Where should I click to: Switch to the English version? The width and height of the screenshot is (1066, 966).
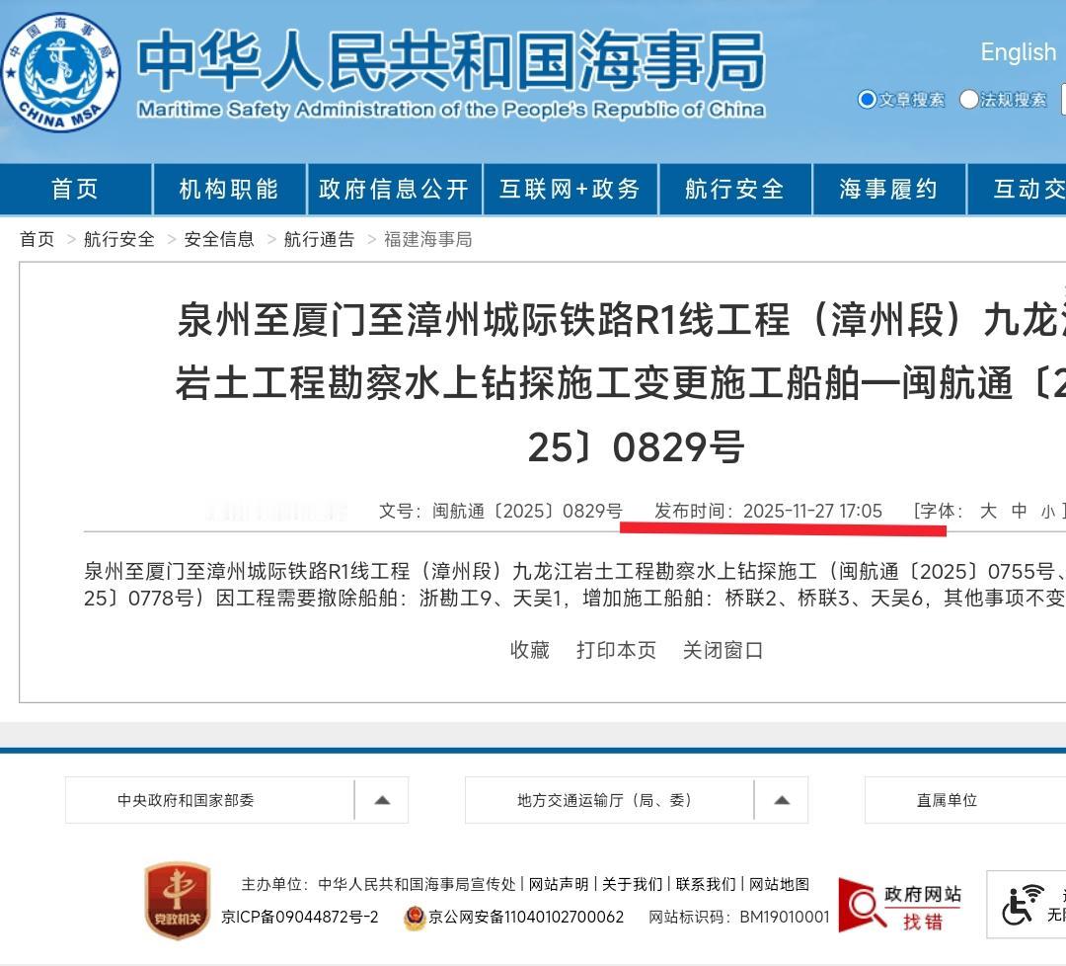[x=1018, y=52]
